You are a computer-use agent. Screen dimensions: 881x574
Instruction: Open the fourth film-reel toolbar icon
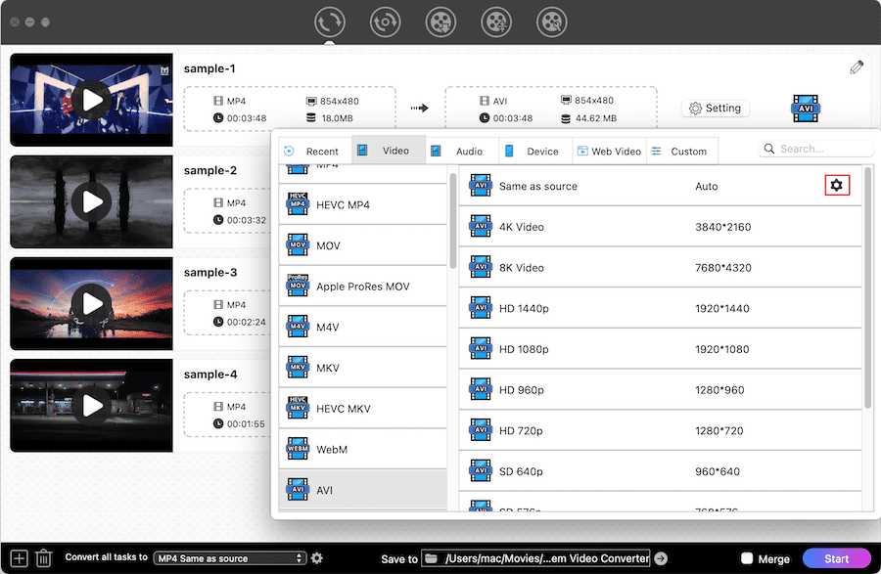pyautogui.click(x=496, y=22)
